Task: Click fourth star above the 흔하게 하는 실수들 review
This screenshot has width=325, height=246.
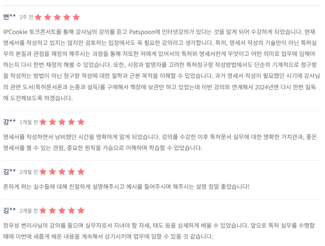Action: click(x=71, y=172)
